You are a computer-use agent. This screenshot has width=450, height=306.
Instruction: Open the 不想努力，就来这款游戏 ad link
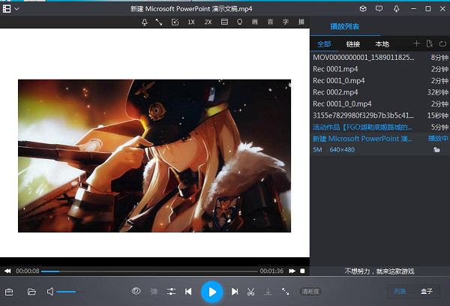point(379,271)
